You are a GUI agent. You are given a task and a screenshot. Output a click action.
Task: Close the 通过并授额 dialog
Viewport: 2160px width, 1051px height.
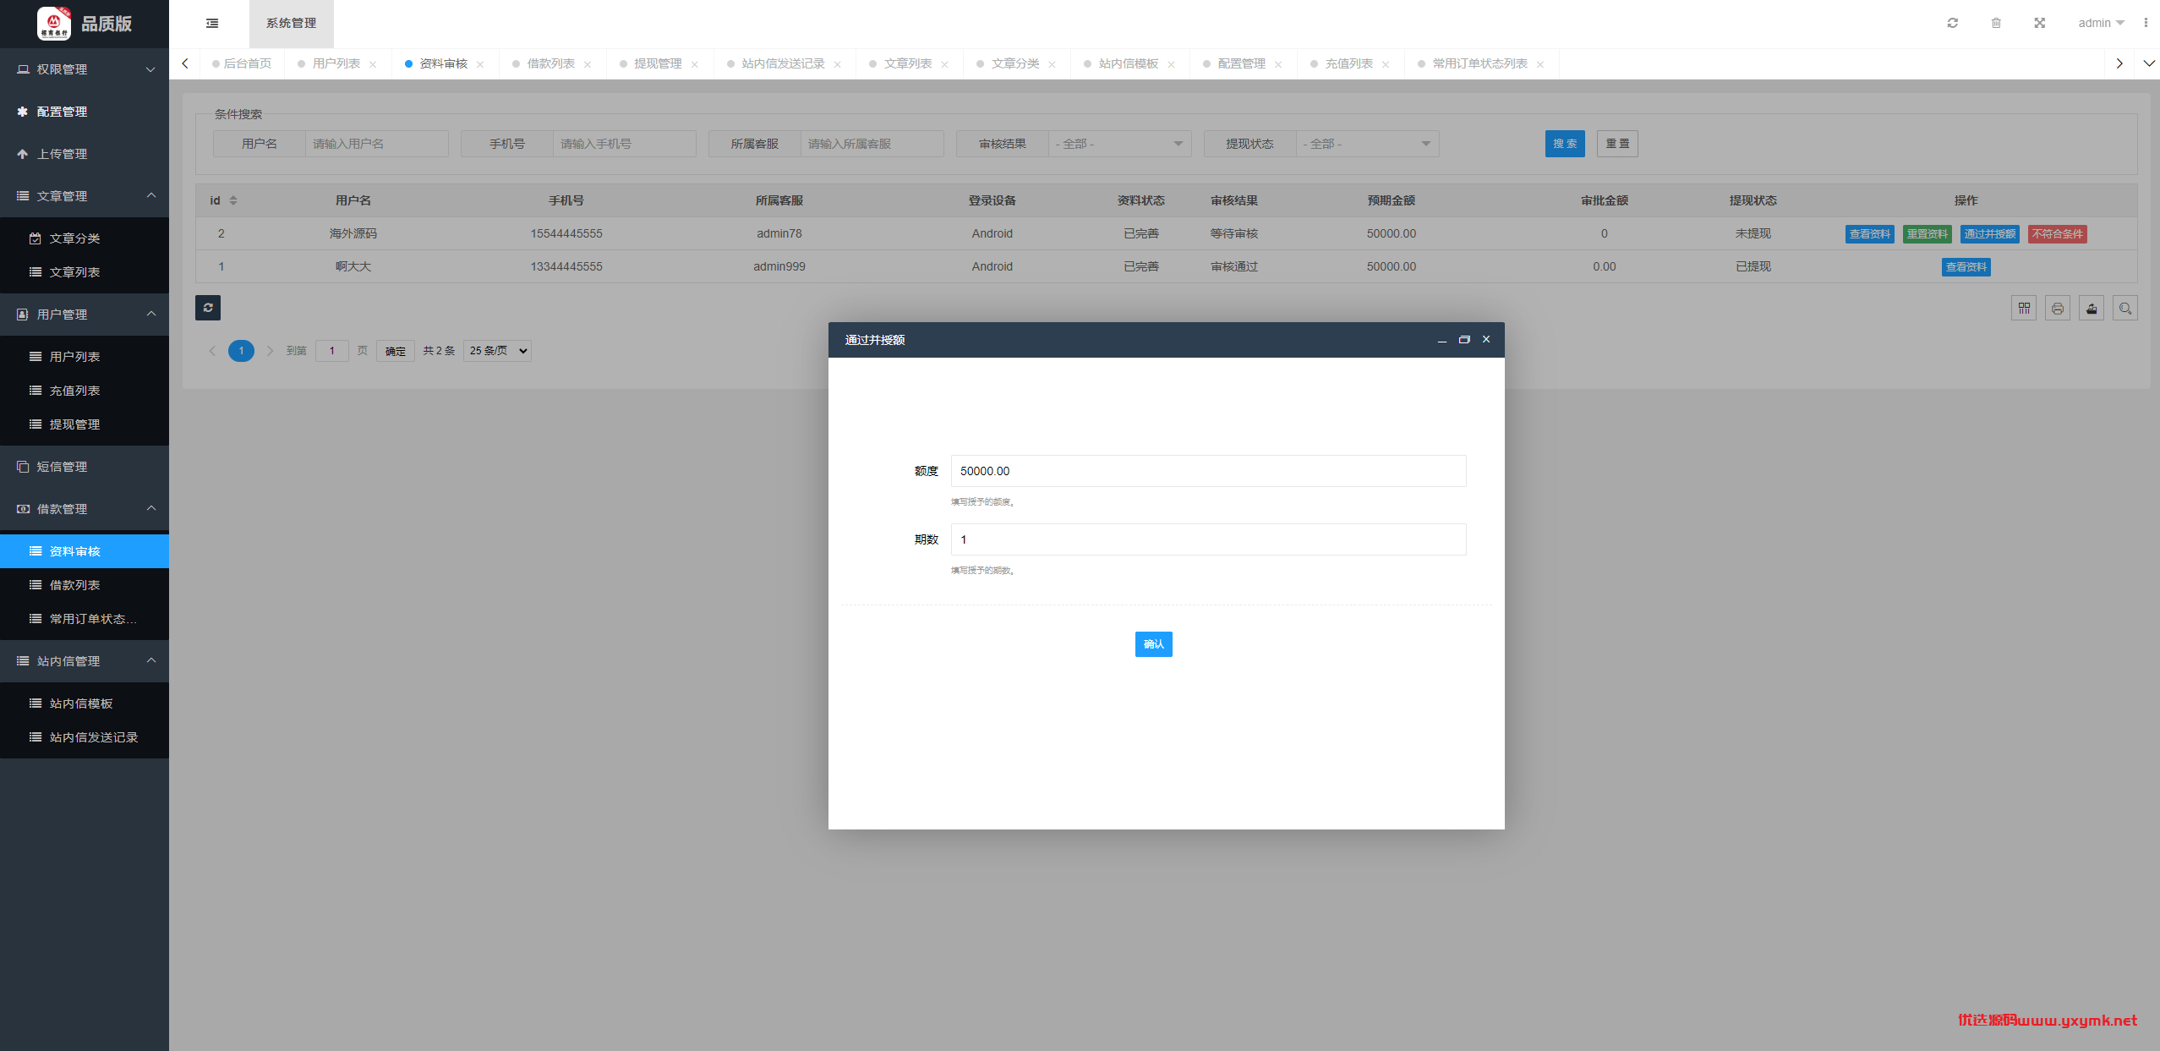pos(1486,339)
